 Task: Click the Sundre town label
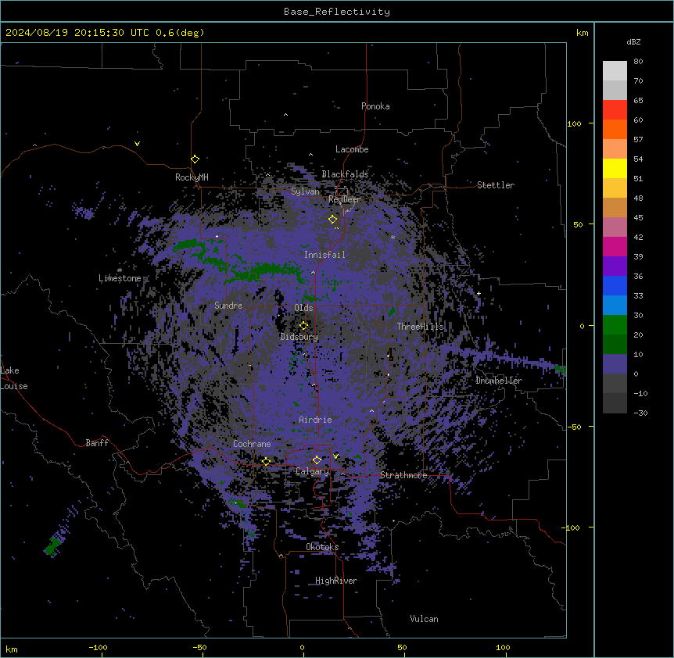[x=228, y=306]
